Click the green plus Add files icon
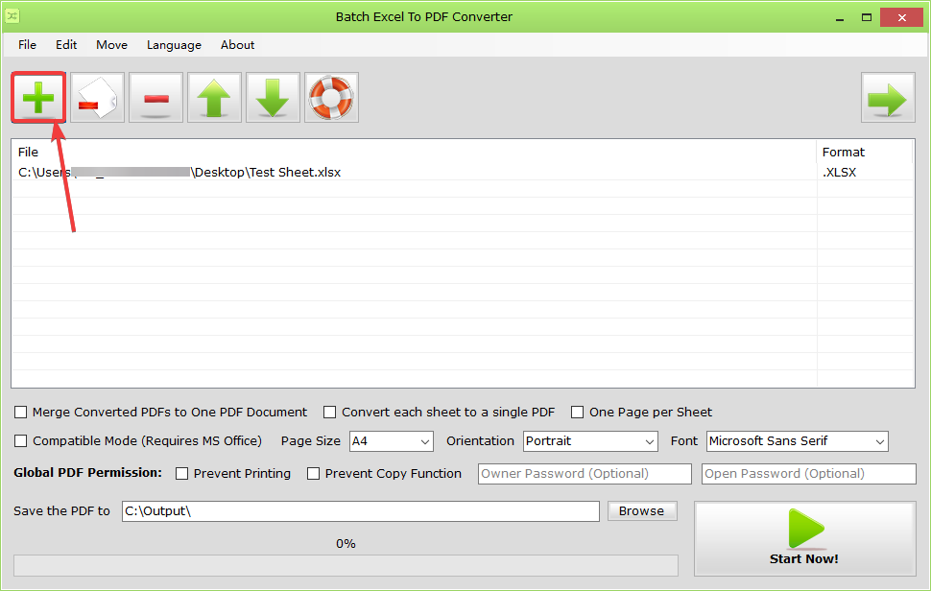 pos(38,97)
